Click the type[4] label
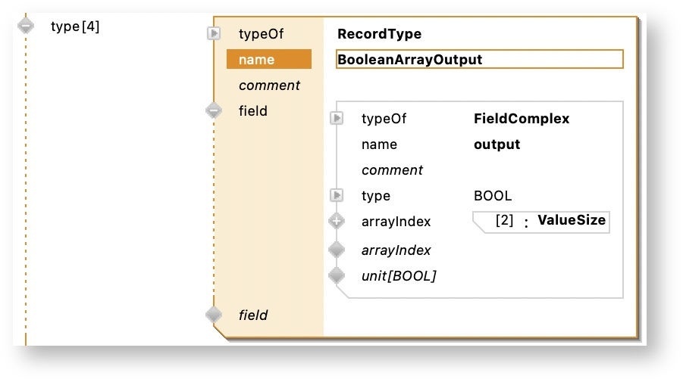Screen dimensions: 683x382 (x=75, y=26)
